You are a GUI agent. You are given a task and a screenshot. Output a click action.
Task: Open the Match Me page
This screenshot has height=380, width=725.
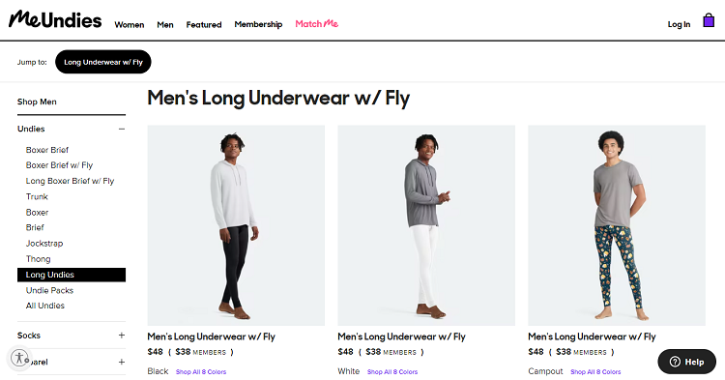tap(317, 24)
